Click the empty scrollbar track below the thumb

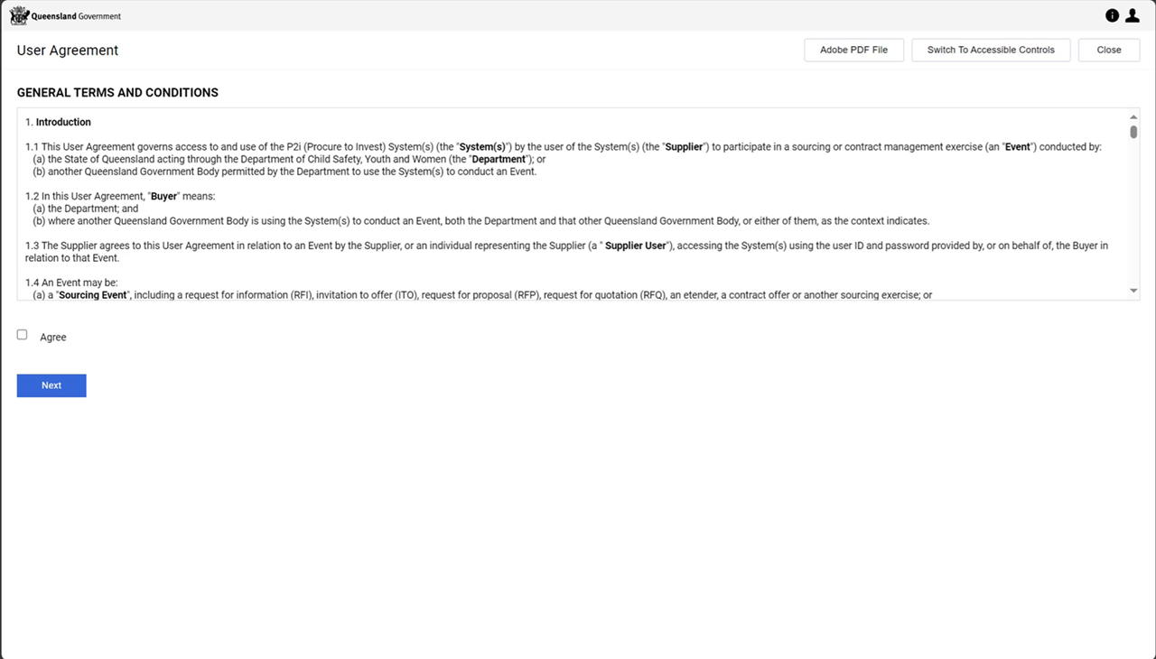(x=1133, y=212)
